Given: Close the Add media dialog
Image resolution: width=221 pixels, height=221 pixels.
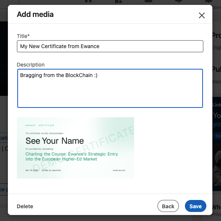Looking at the screenshot, I should point(202,15).
